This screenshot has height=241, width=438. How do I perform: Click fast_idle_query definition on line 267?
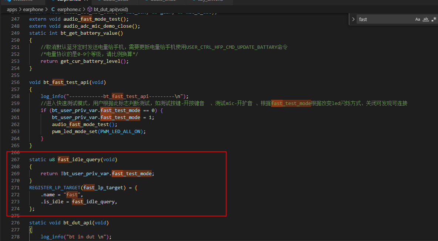point(79,159)
